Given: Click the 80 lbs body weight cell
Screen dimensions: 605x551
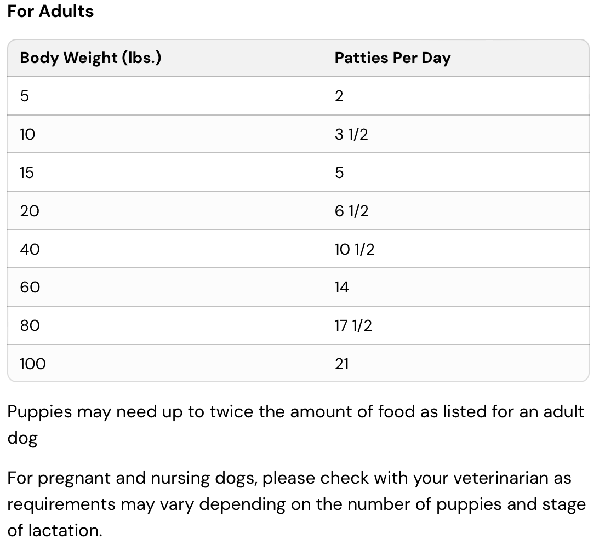Looking at the screenshot, I should (x=30, y=326).
